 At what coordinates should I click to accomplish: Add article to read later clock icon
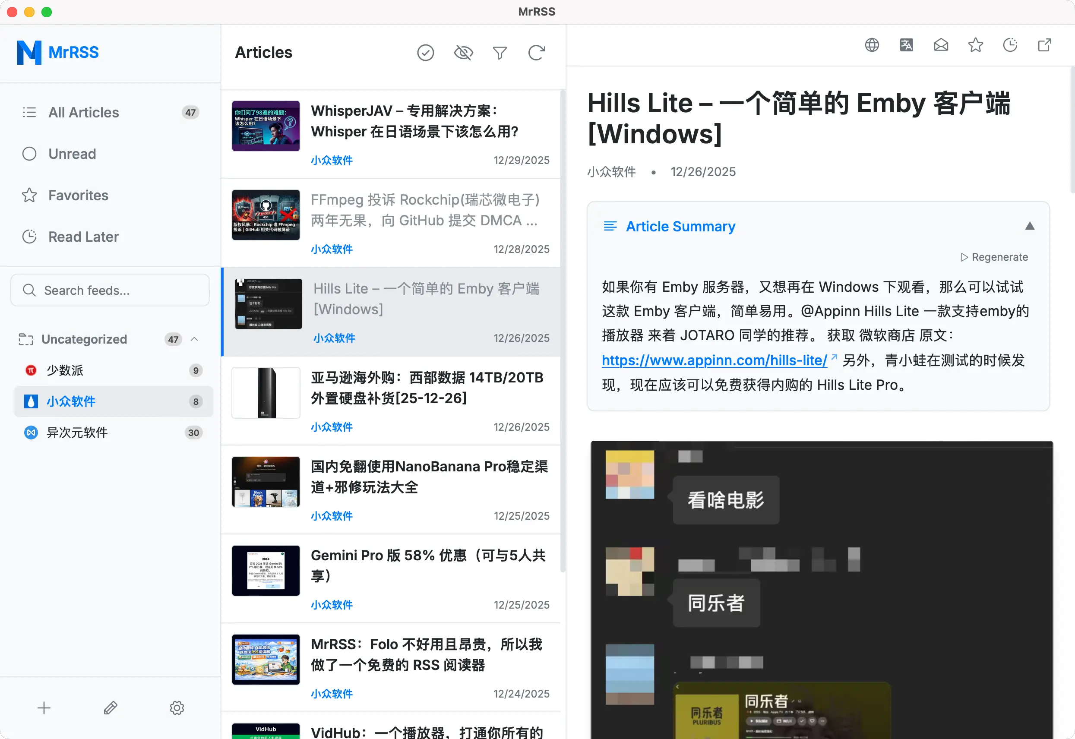pos(1010,45)
